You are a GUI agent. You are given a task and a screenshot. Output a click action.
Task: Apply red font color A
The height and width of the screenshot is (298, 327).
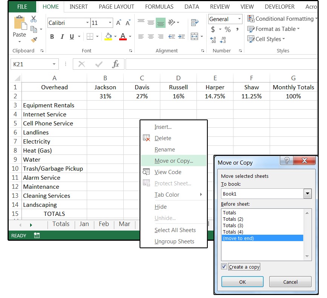123,37
